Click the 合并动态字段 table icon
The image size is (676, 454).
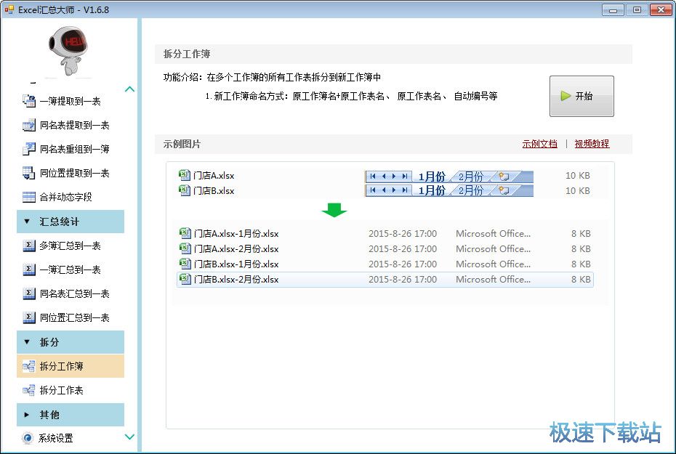tap(29, 197)
